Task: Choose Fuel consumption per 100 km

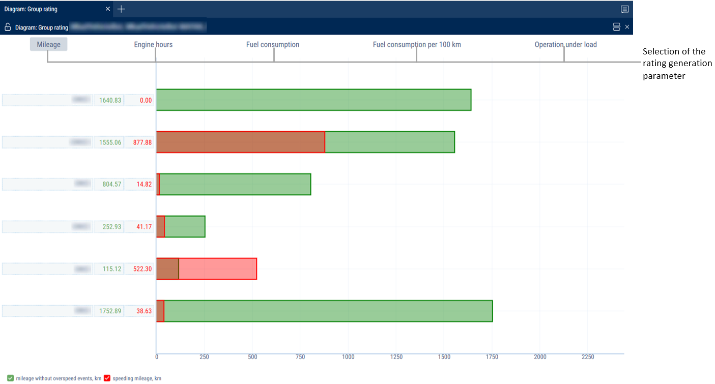Action: pyautogui.click(x=417, y=44)
